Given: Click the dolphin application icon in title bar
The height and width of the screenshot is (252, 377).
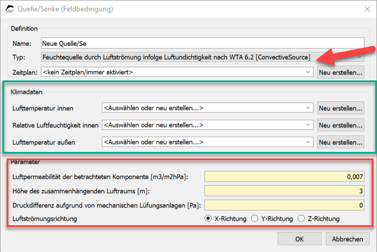Looking at the screenshot, I should click(10, 9).
